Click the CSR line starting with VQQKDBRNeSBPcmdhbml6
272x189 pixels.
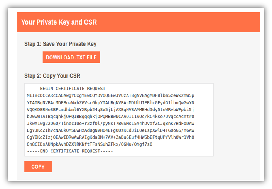110,110
